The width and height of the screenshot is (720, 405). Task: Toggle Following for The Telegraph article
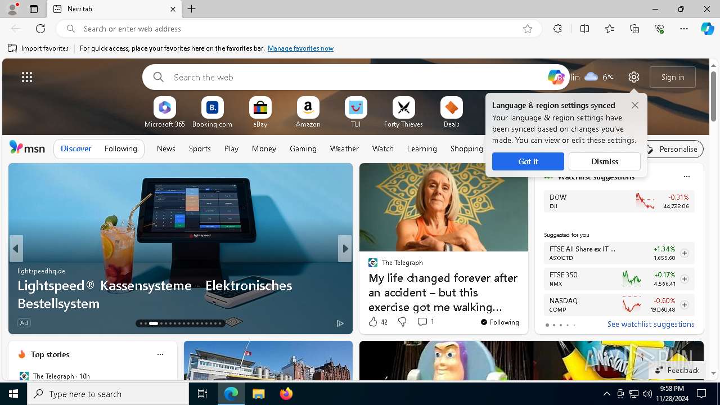pyautogui.click(x=500, y=322)
